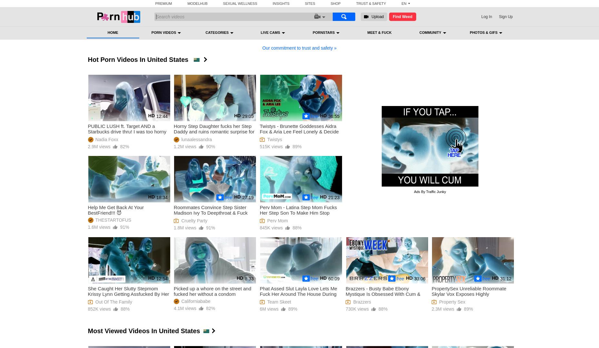
Task: Open Shop in the top bar
Action: [x=335, y=4]
